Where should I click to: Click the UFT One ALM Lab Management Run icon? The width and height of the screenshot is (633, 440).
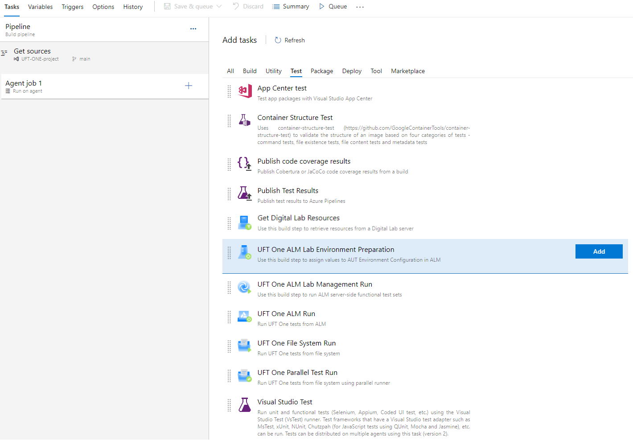(244, 287)
